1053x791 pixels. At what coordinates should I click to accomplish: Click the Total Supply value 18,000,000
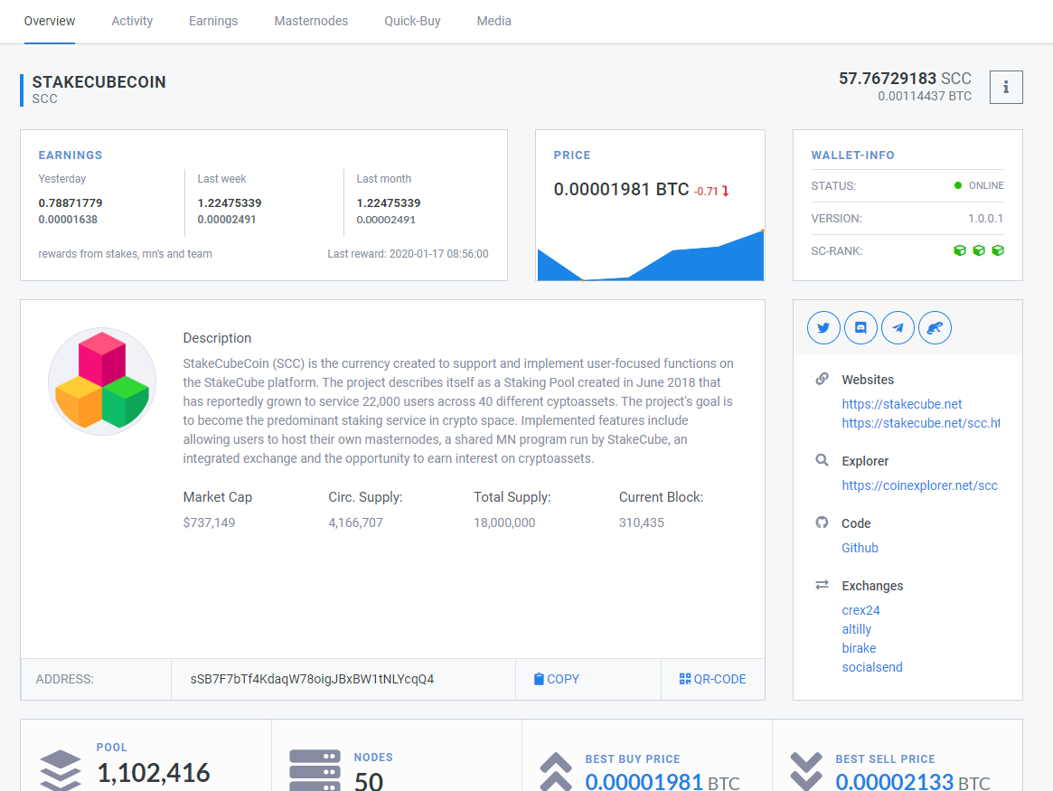504,523
